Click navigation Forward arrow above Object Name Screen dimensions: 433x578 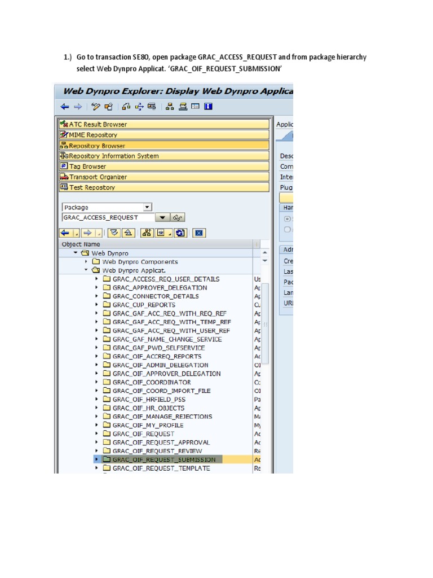(x=87, y=233)
